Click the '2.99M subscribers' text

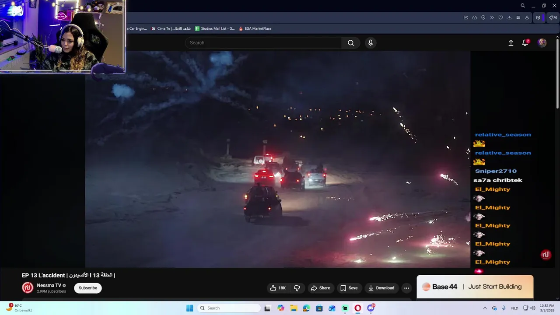pyautogui.click(x=51, y=291)
